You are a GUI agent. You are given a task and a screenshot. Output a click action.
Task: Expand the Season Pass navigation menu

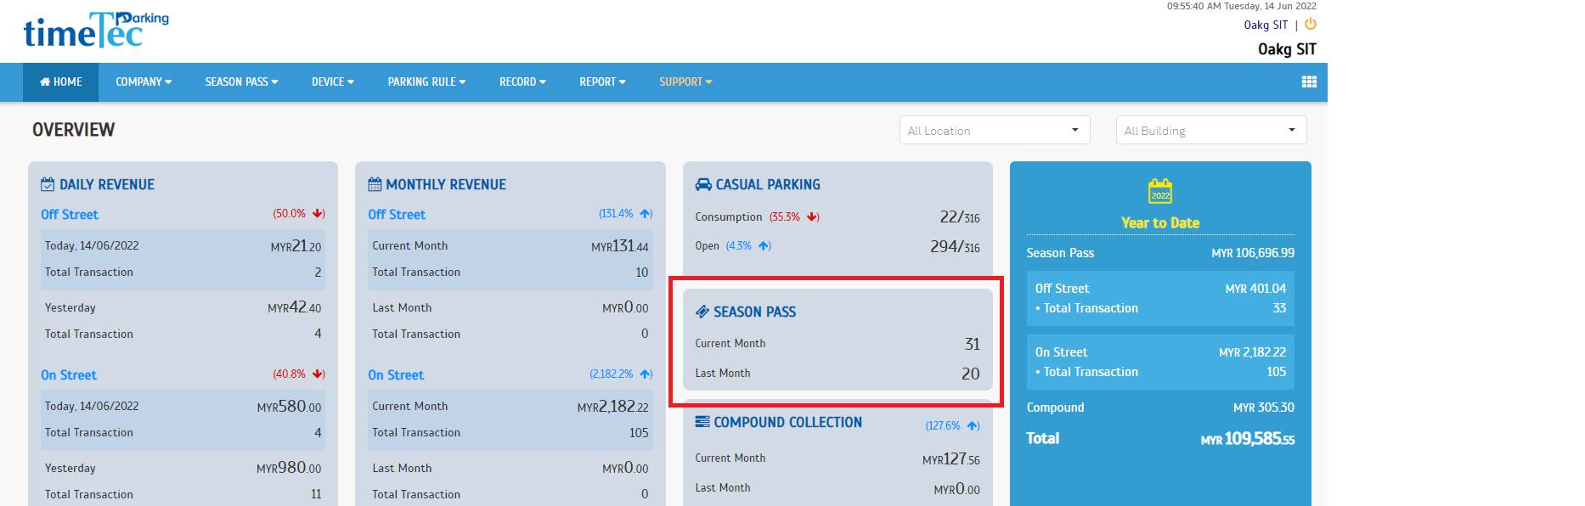pyautogui.click(x=241, y=82)
